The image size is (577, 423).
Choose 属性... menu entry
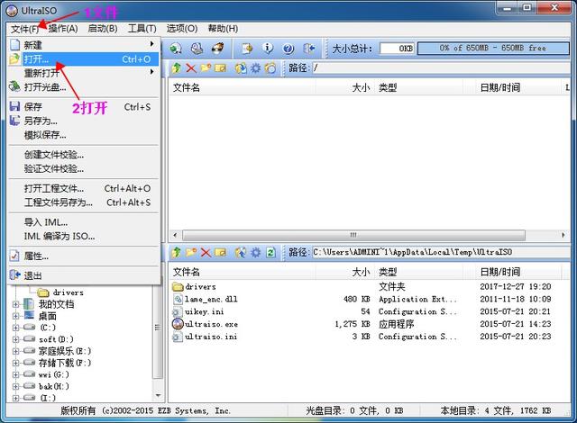(x=84, y=256)
